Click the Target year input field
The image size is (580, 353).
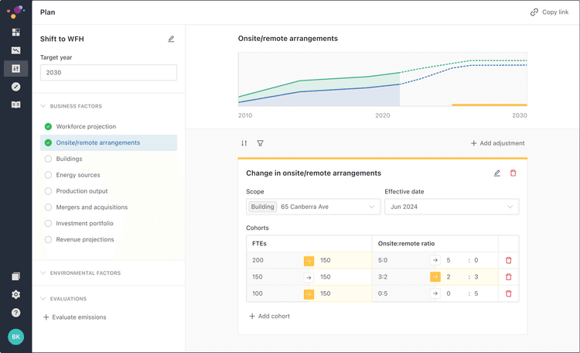pyautogui.click(x=108, y=73)
